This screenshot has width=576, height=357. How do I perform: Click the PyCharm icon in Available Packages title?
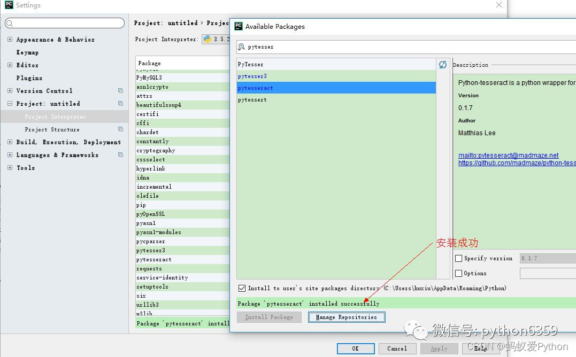(239, 26)
